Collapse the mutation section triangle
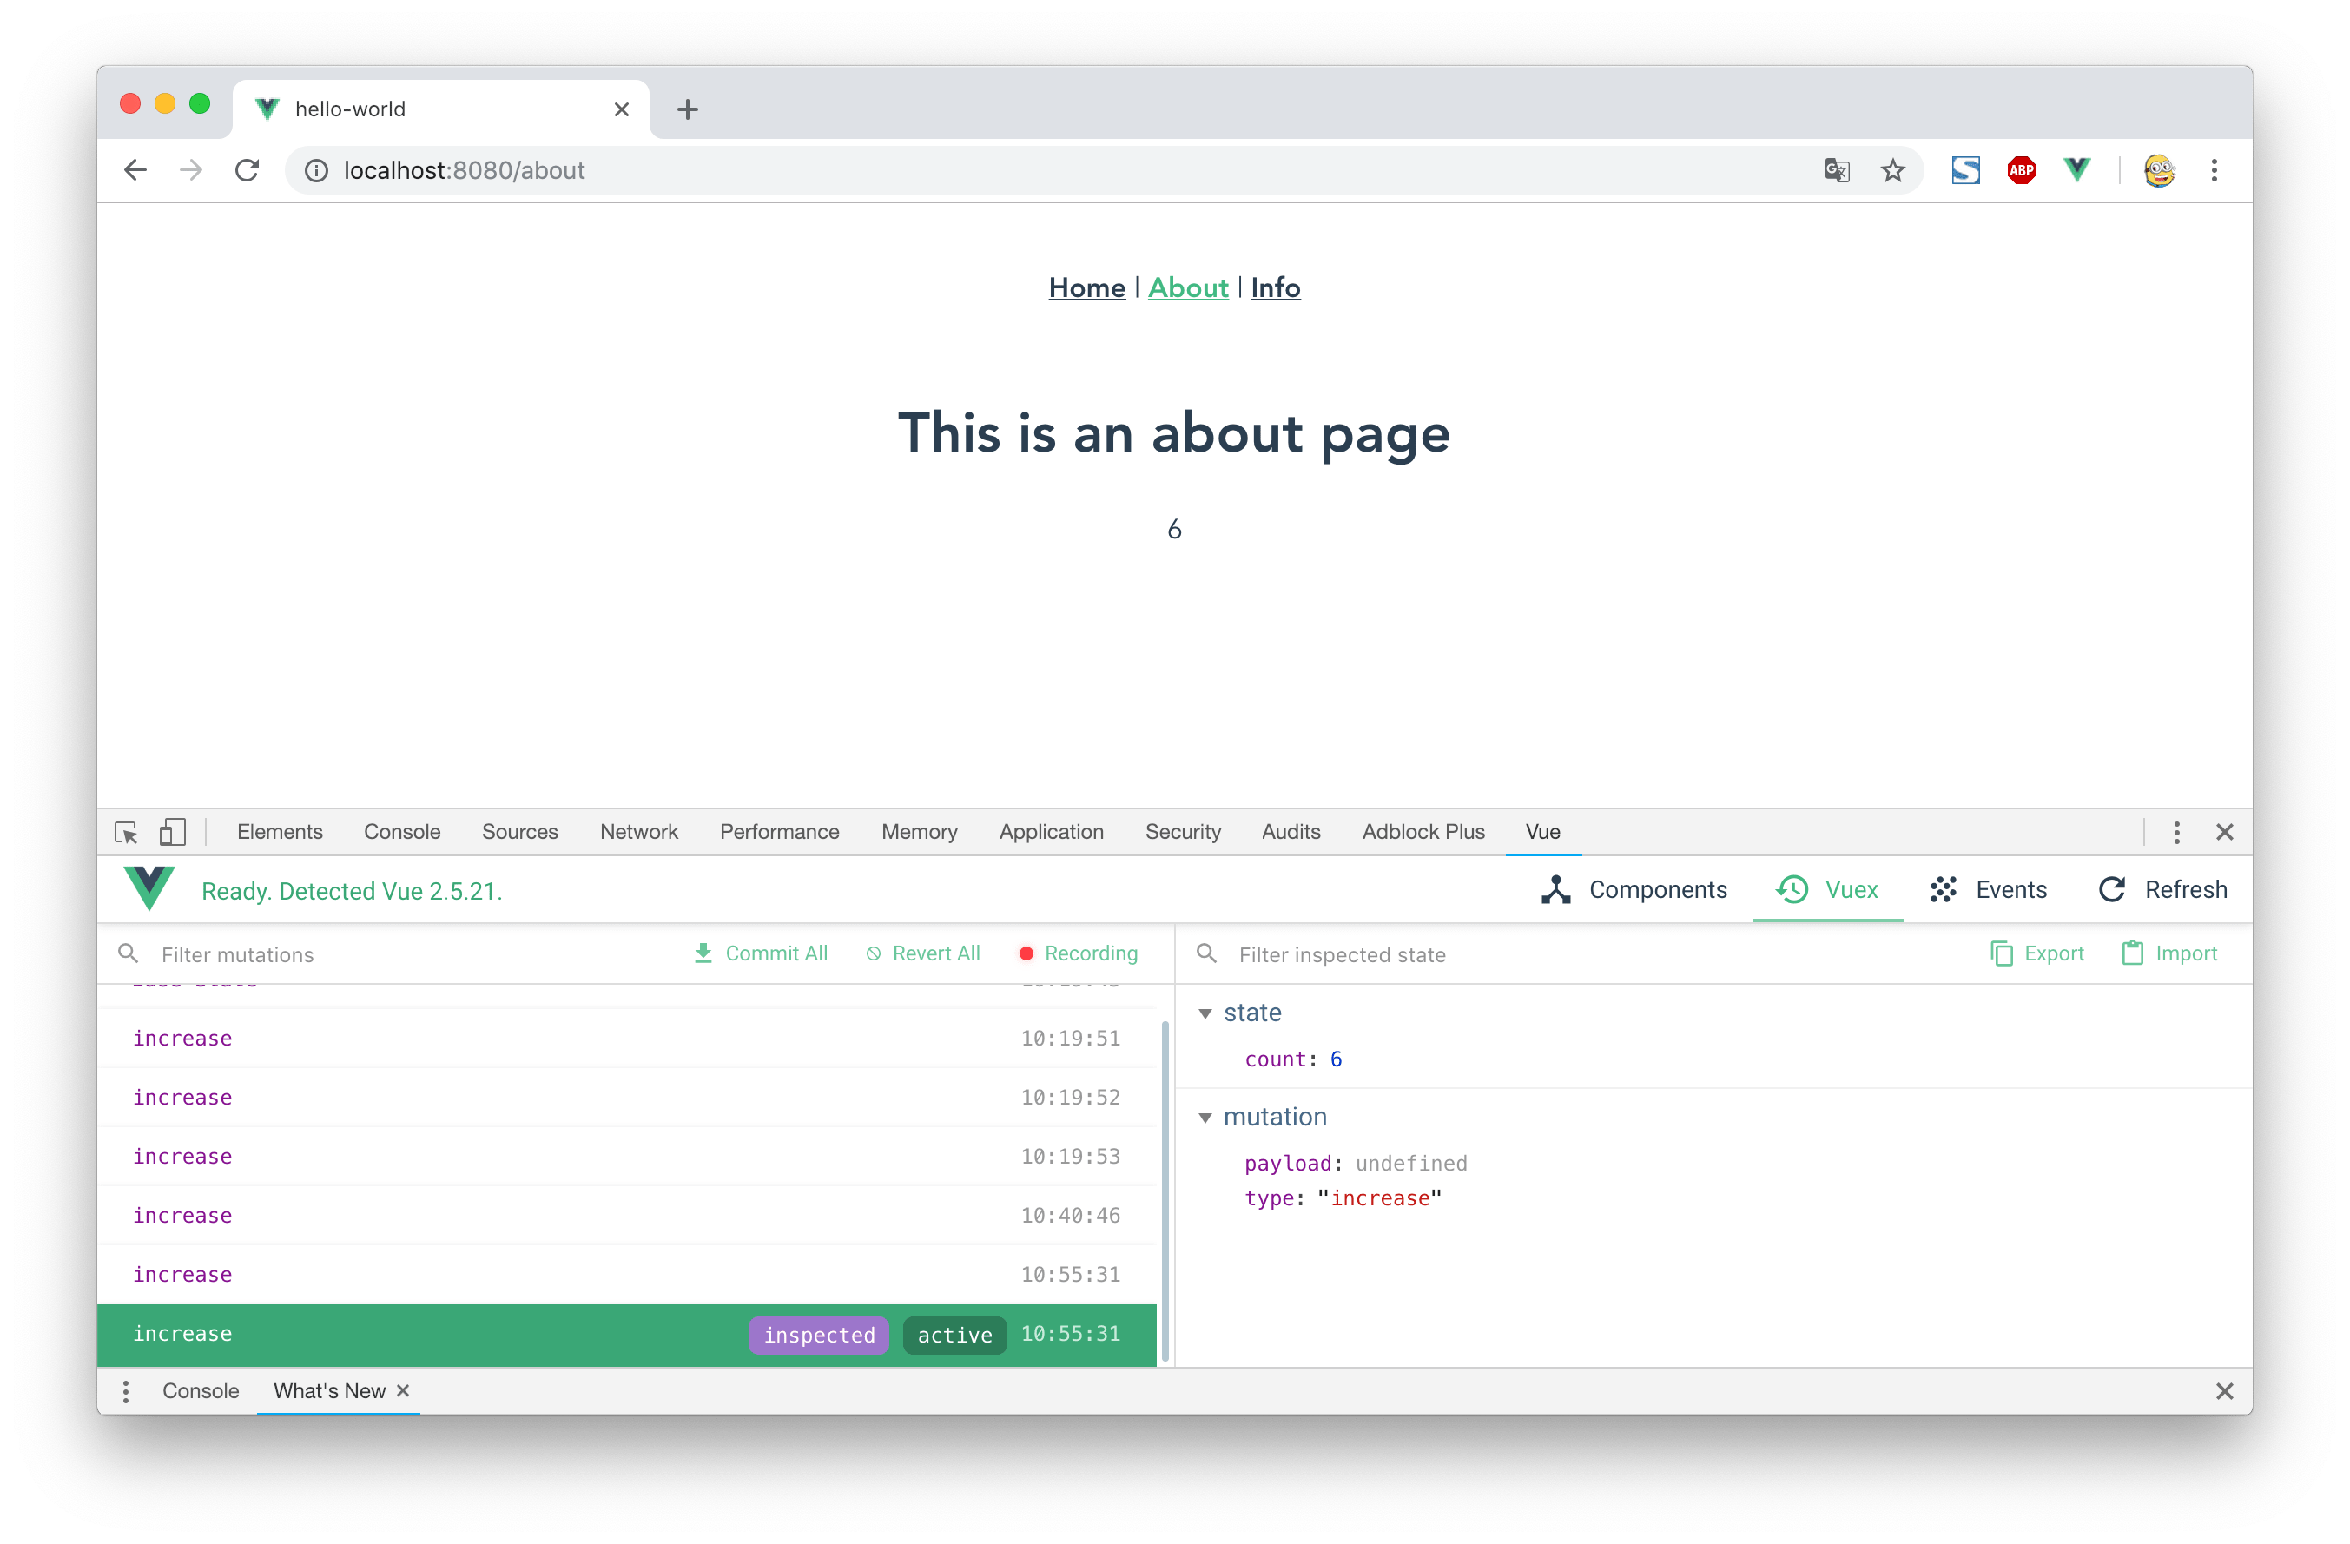Screen dimensions: 2350x1544 coord(1205,1118)
